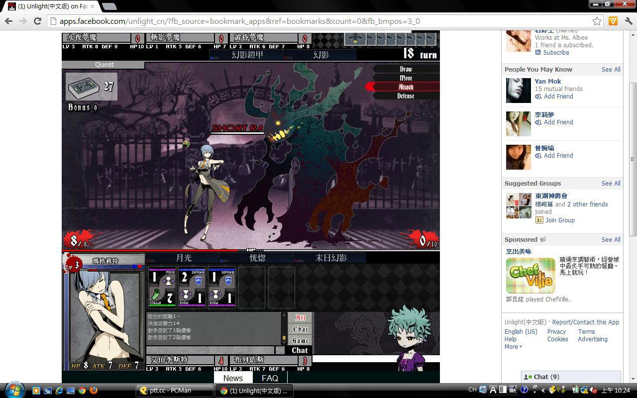The width and height of the screenshot is (637, 398).
Task: Click Report/Contact this App
Action: tap(586, 322)
